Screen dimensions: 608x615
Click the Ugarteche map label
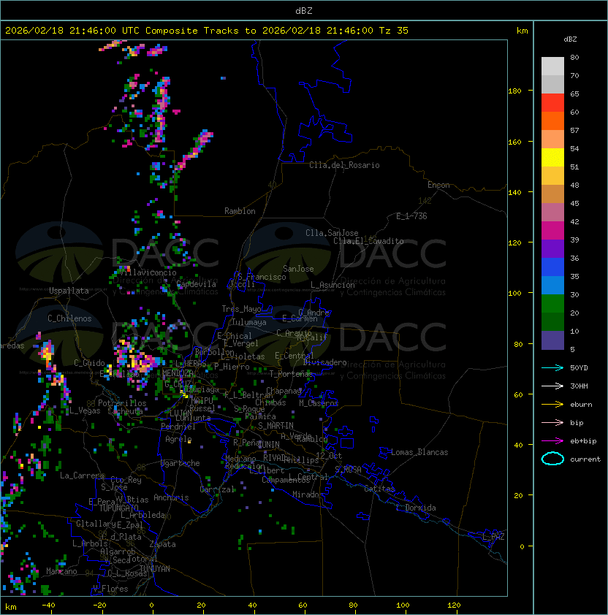pyautogui.click(x=180, y=463)
